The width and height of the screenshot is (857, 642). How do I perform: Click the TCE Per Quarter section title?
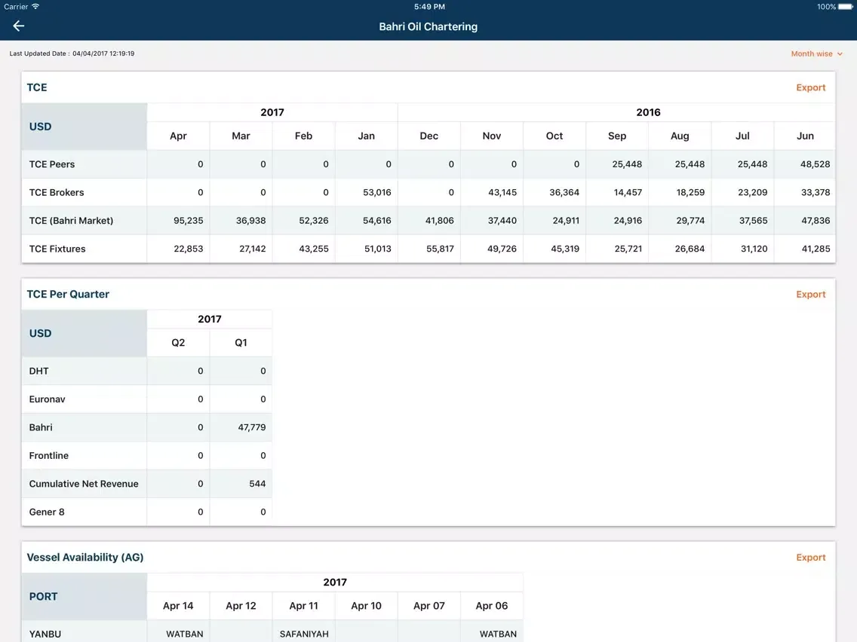coord(68,294)
